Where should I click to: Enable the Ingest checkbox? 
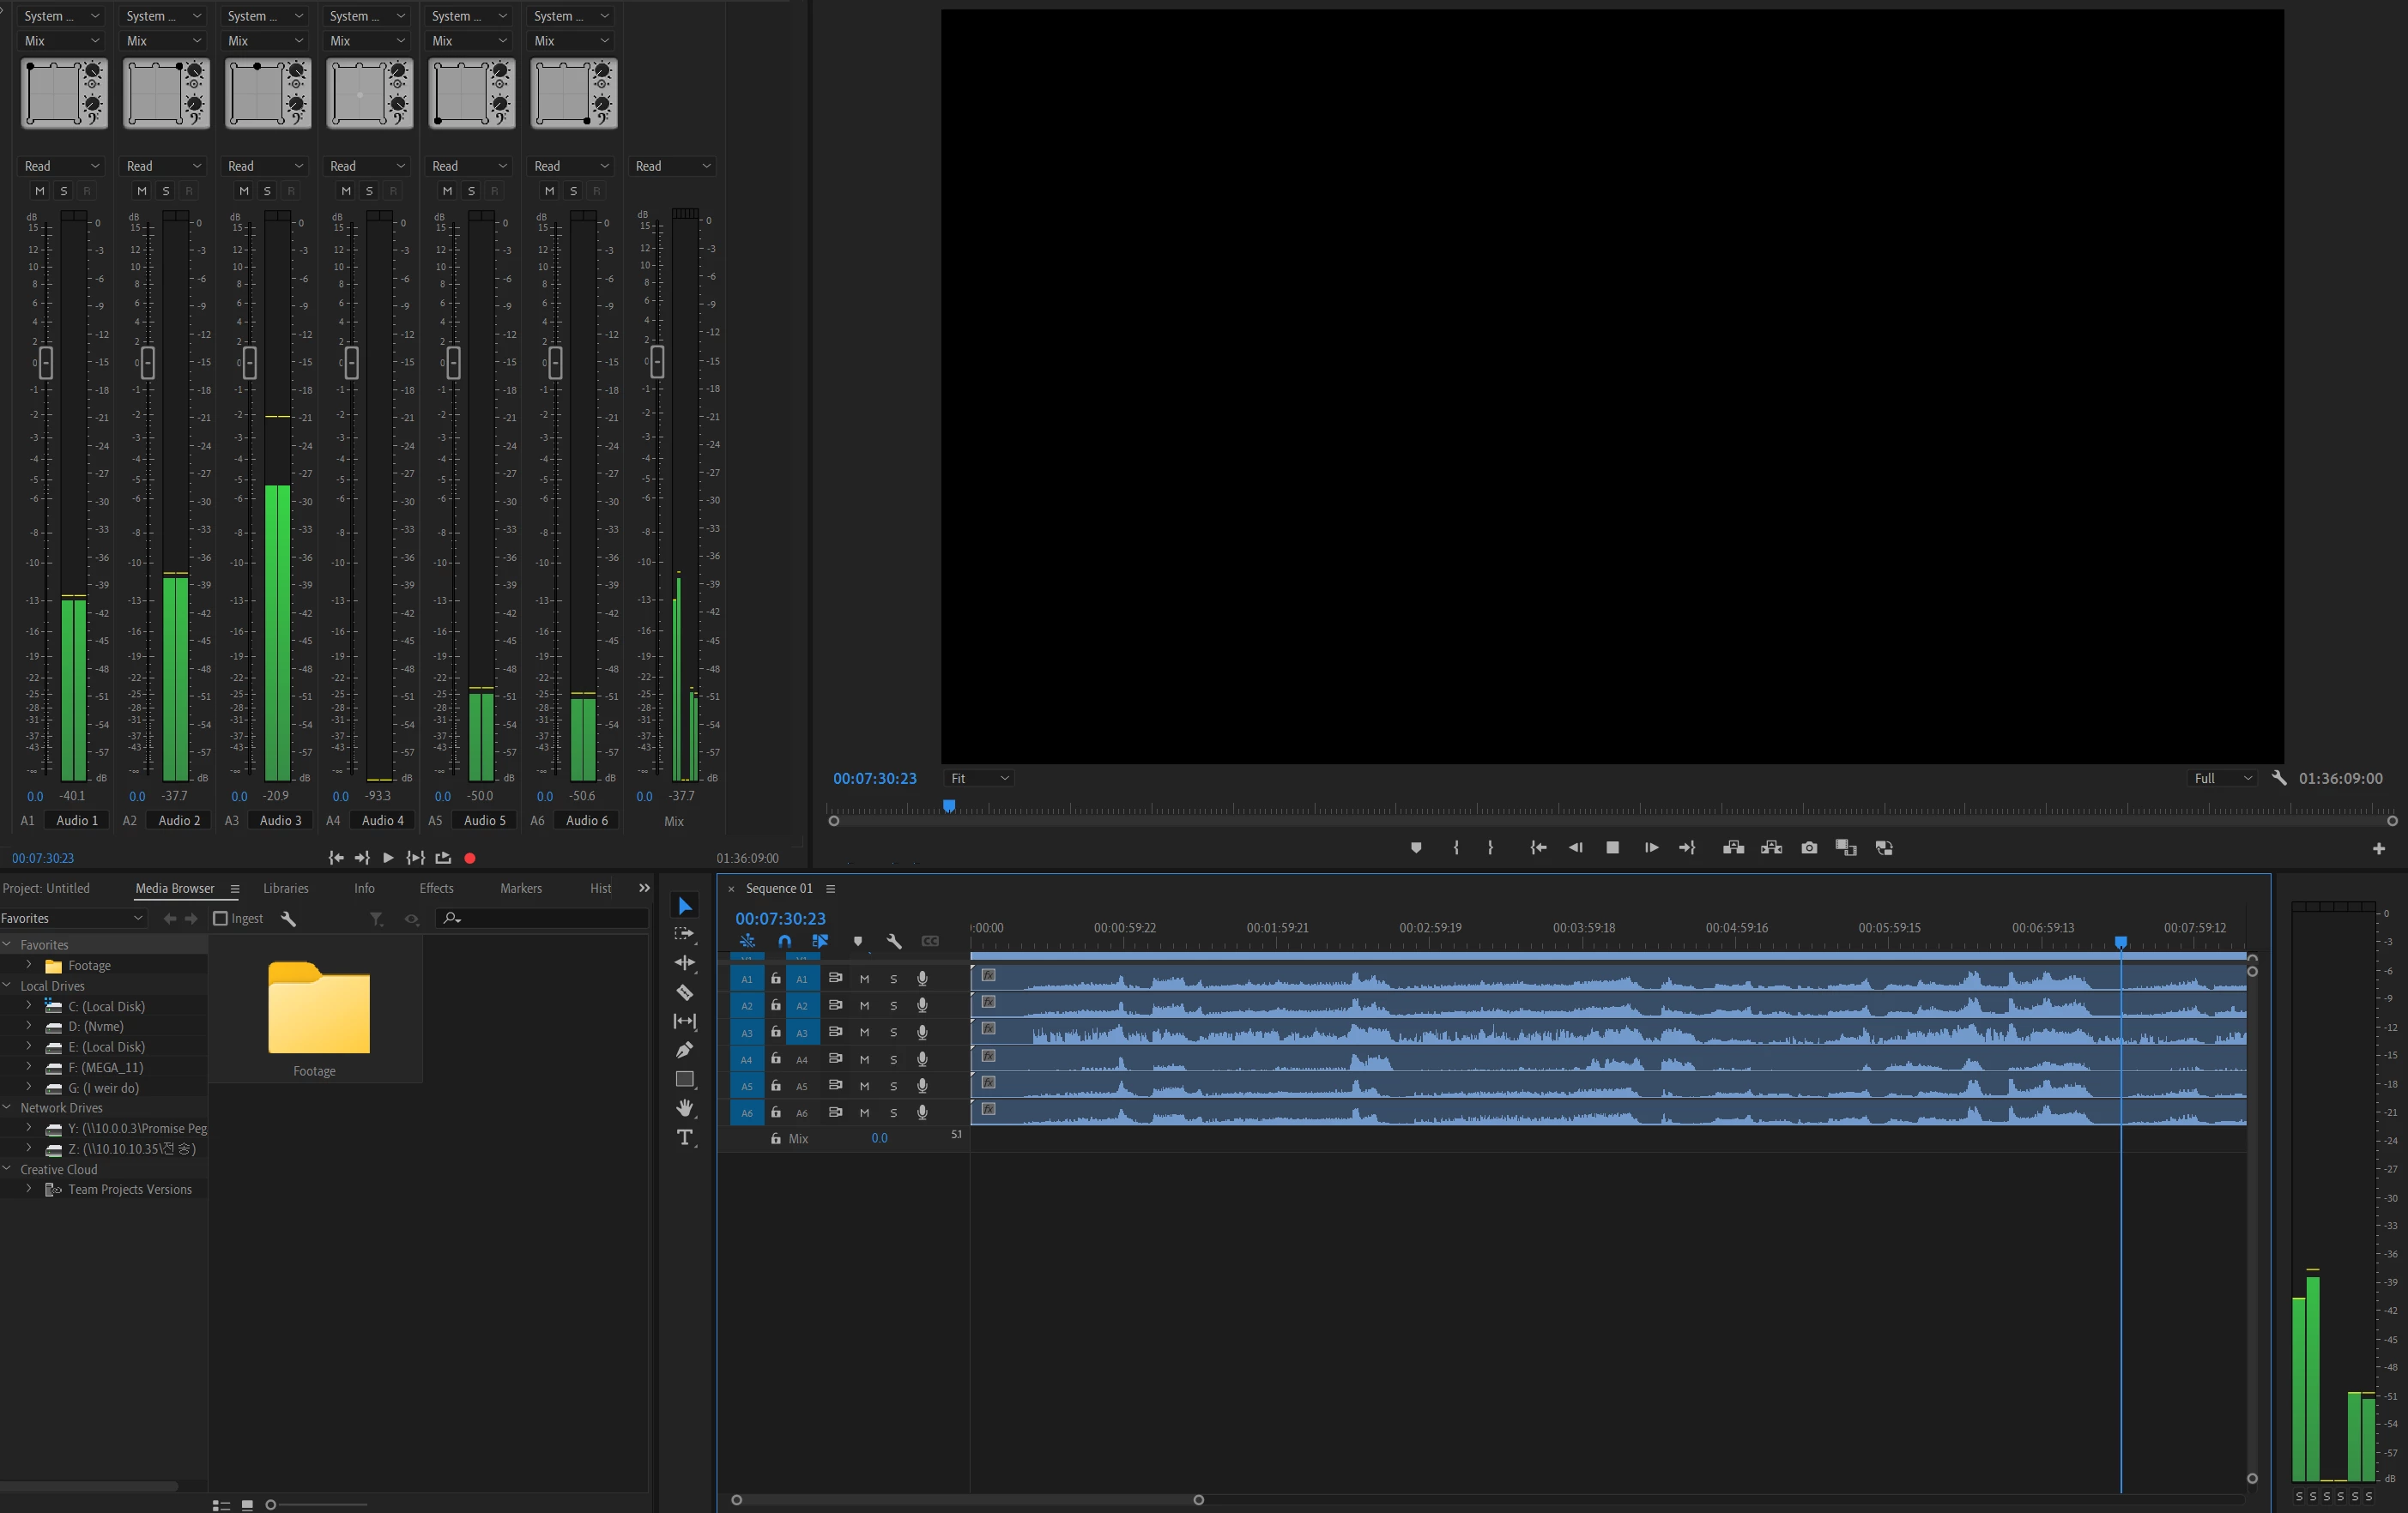pyautogui.click(x=221, y=919)
